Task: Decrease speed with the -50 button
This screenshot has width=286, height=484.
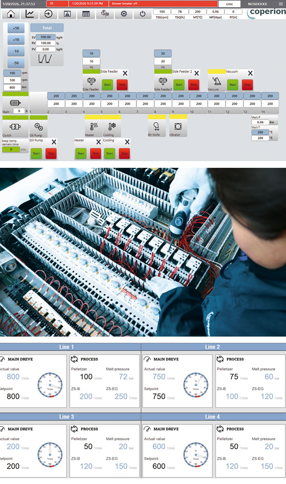Action: click(x=16, y=63)
